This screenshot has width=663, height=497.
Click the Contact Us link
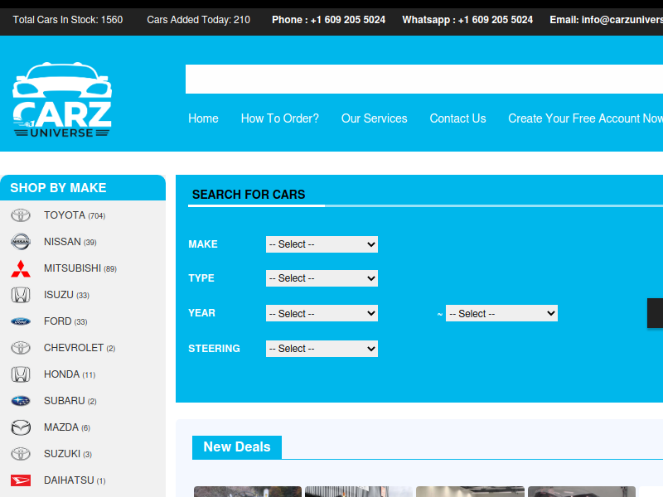point(457,118)
